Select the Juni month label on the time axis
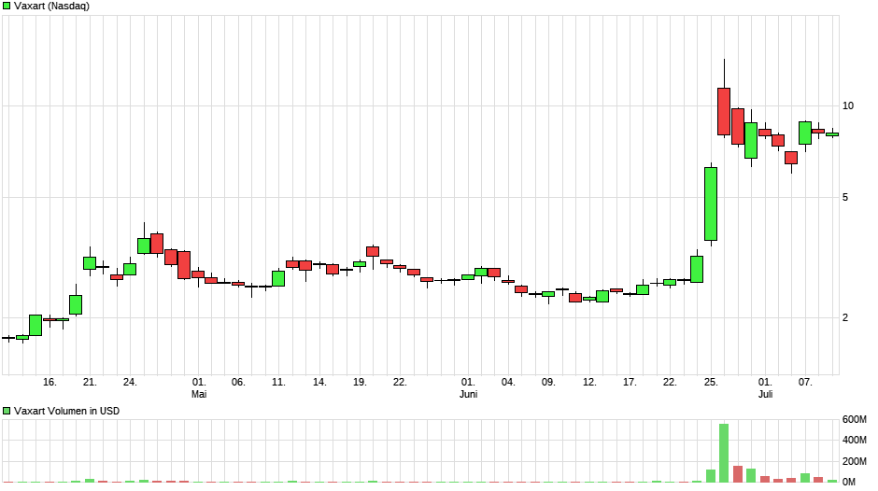The height and width of the screenshot is (491, 878). click(469, 394)
